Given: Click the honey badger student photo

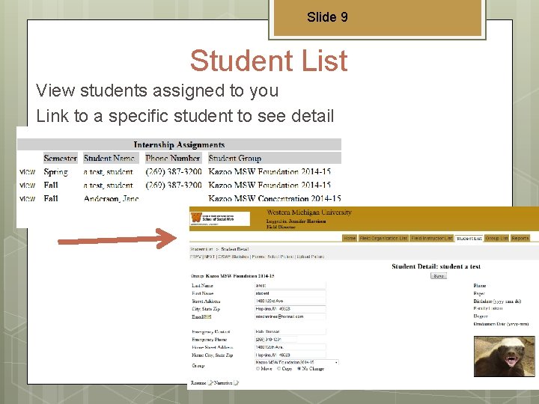Looking at the screenshot, I should 504,356.
